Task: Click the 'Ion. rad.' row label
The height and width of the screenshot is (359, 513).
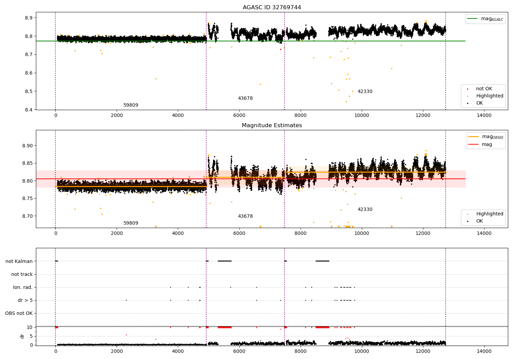Action: [x=23, y=287]
